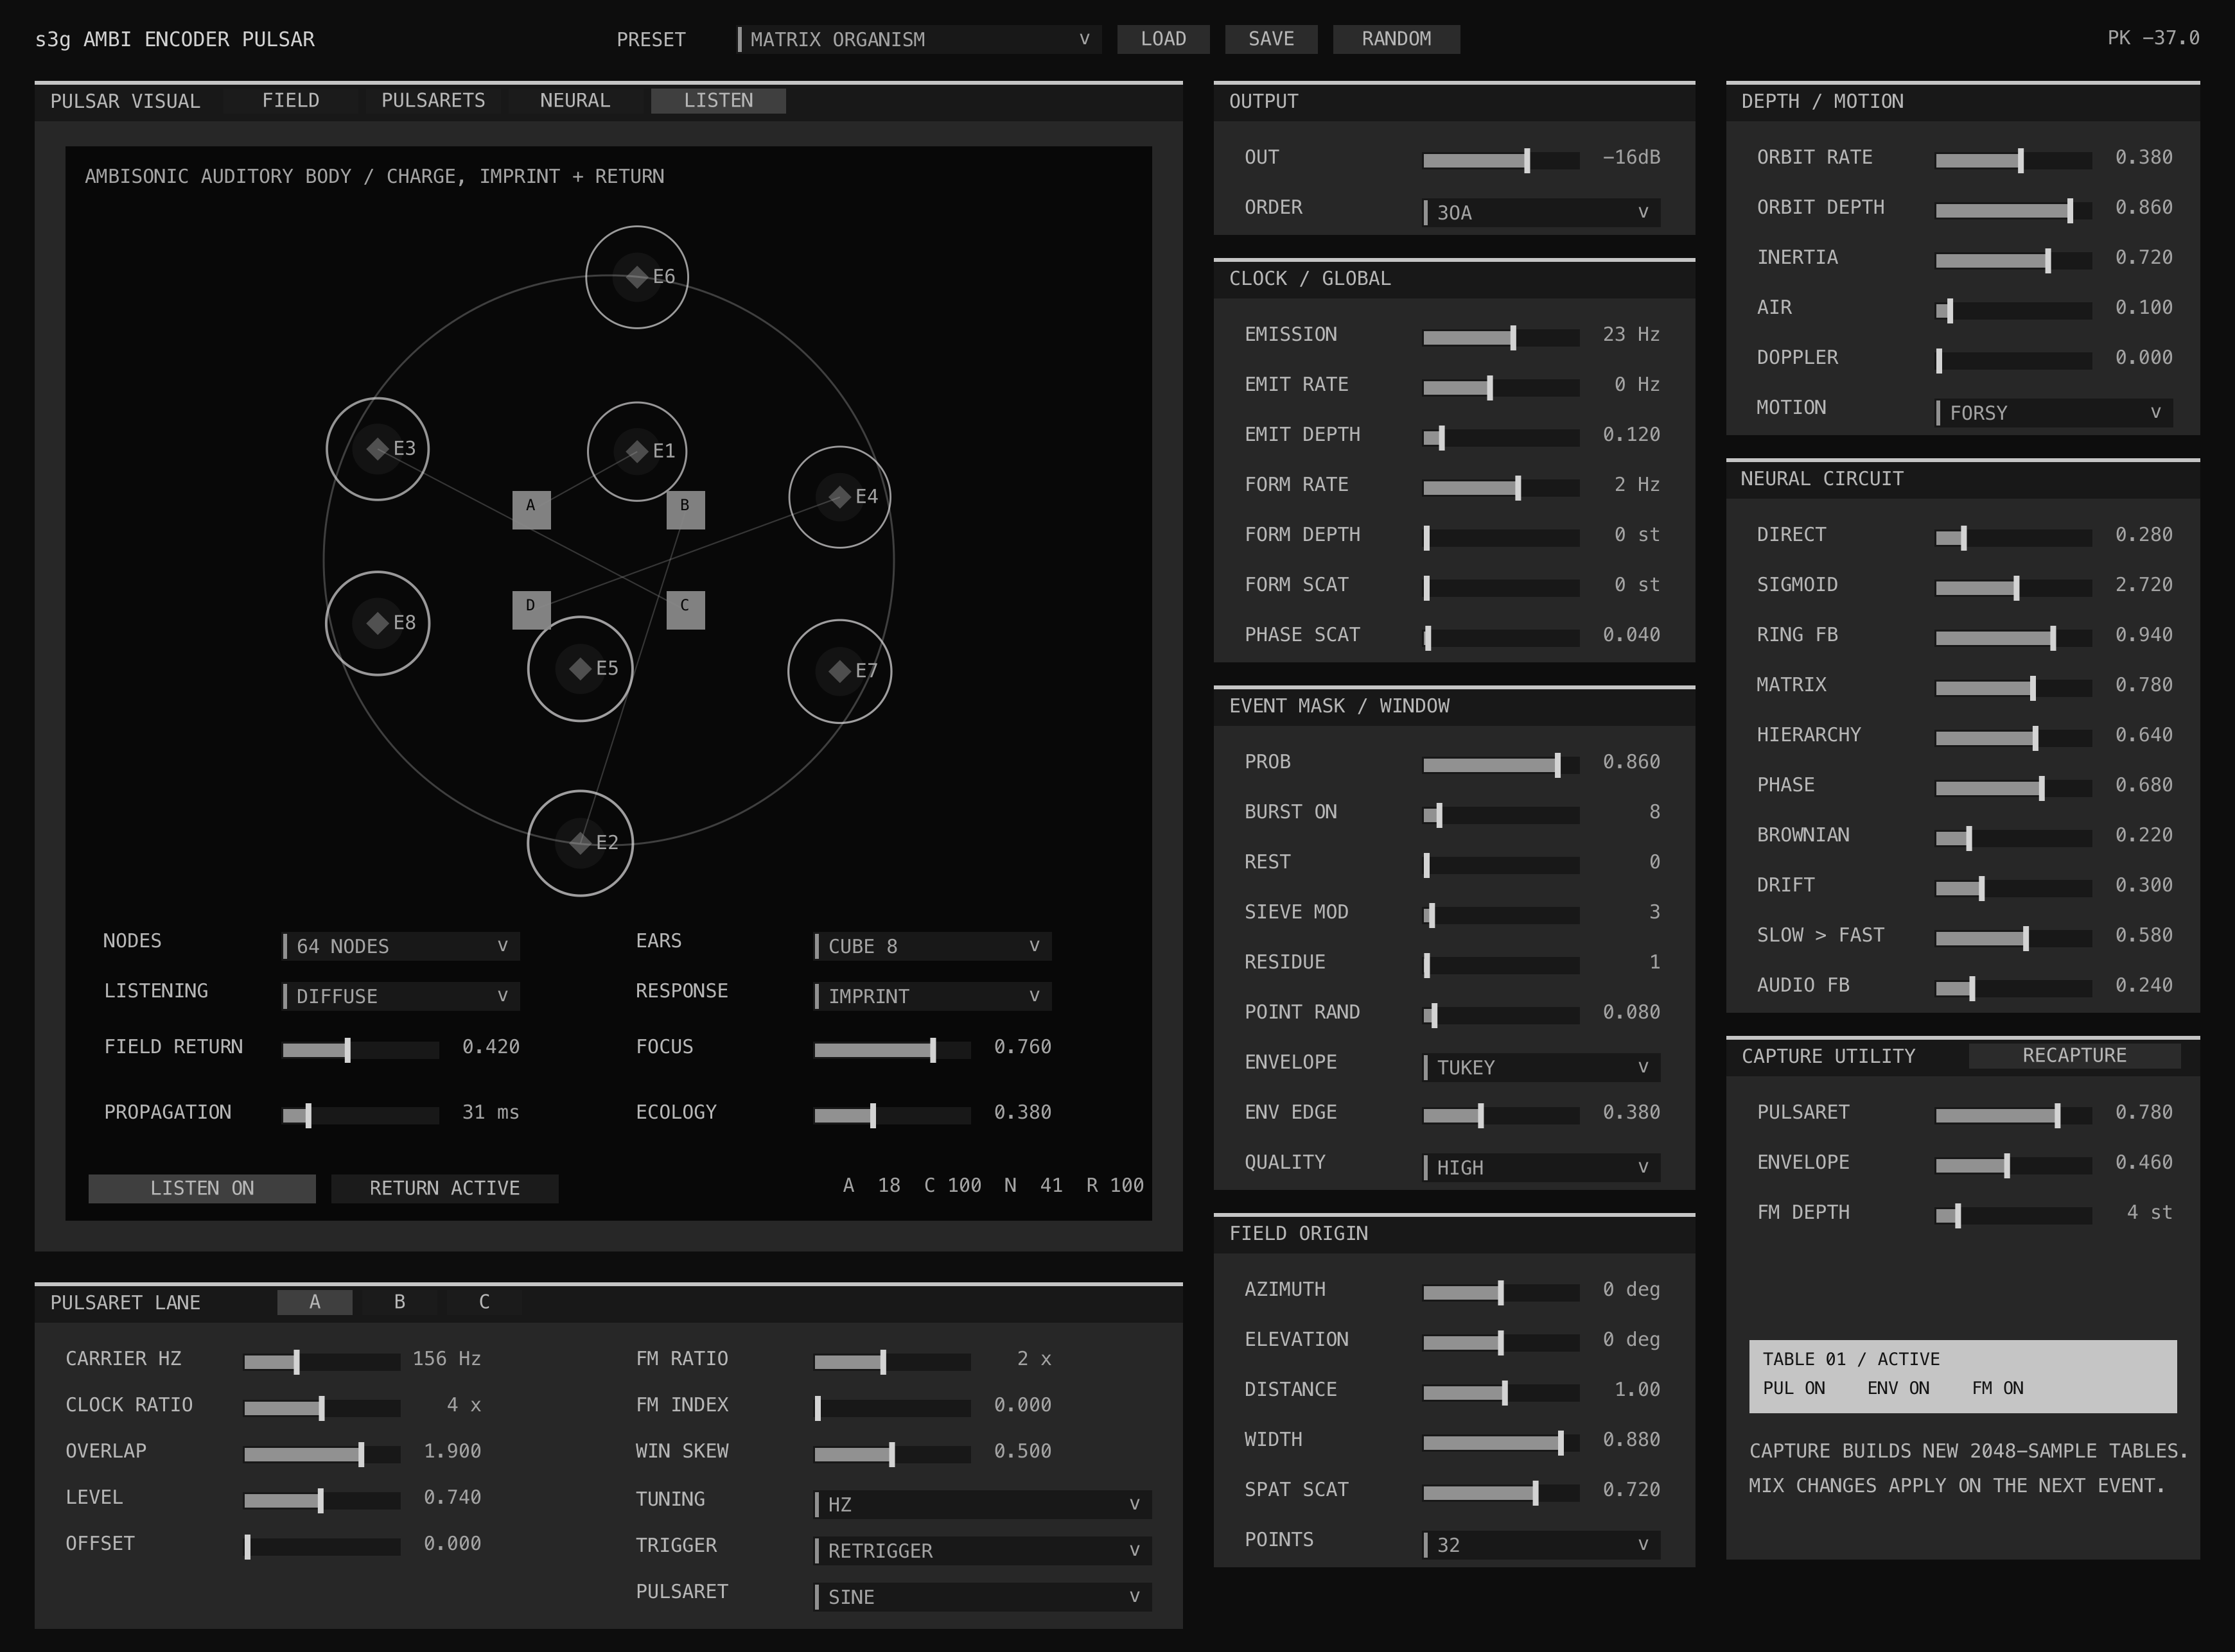Select the E7 ear node
This screenshot has width=2235, height=1652.
coord(839,671)
